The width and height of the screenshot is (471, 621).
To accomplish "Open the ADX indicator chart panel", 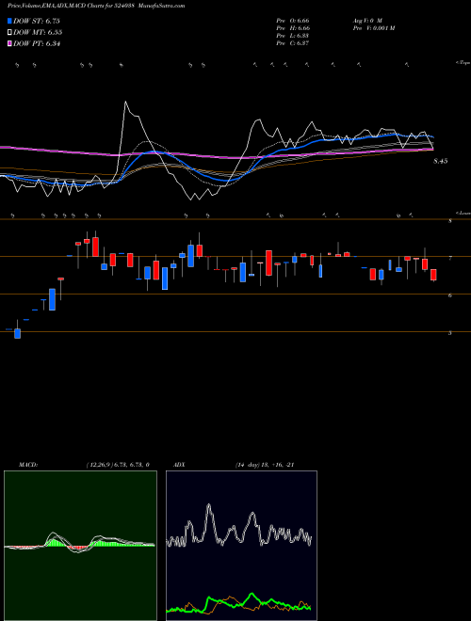I will [x=241, y=546].
